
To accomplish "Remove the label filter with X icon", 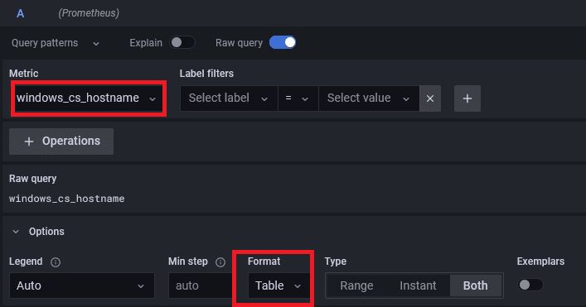I will 430,98.
